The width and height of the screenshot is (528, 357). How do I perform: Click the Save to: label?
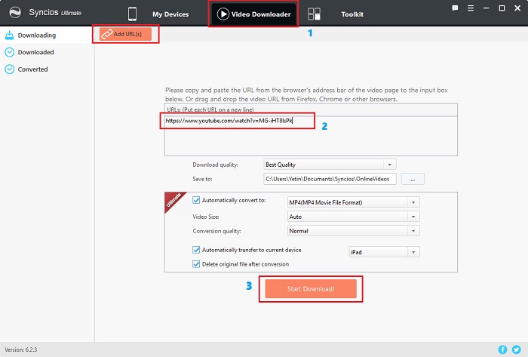[202, 179]
